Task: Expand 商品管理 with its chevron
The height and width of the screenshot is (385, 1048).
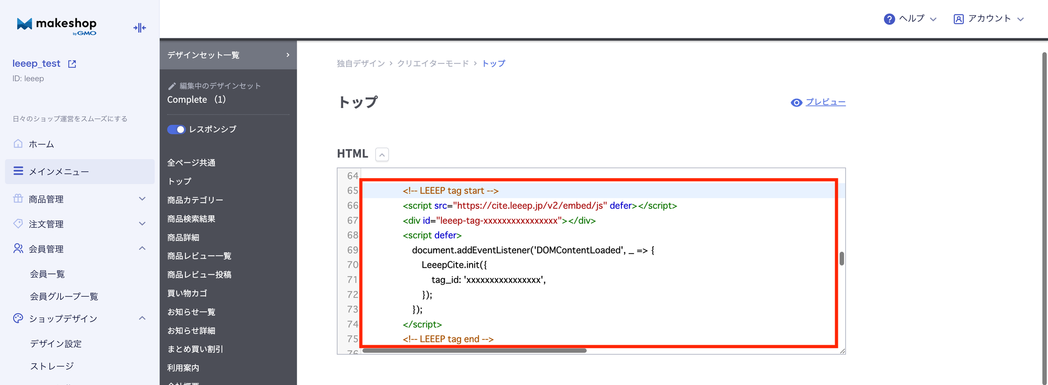Action: point(142,199)
